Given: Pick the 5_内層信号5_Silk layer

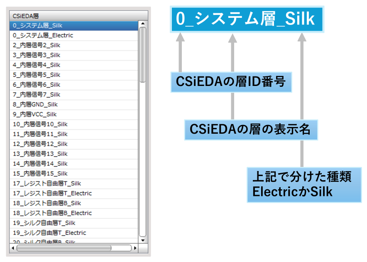Looking at the screenshot, I should click(74, 75).
